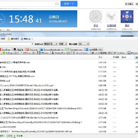Open the 每次加载 pages dropdown
This screenshot has height=138, width=138.
[84, 44]
